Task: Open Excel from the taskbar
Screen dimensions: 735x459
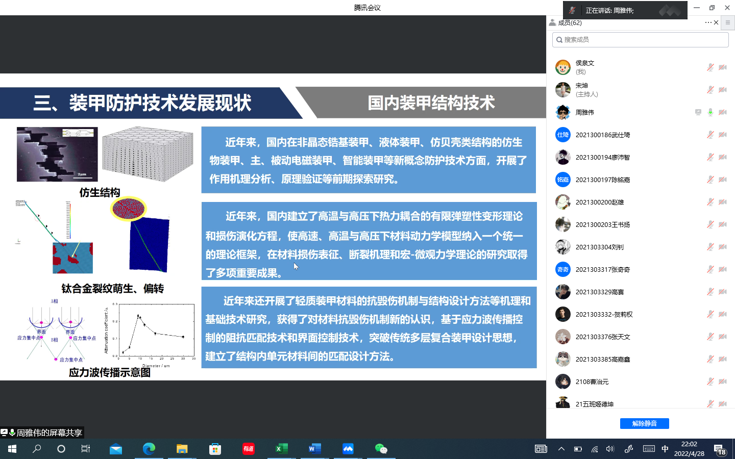Action: point(282,449)
